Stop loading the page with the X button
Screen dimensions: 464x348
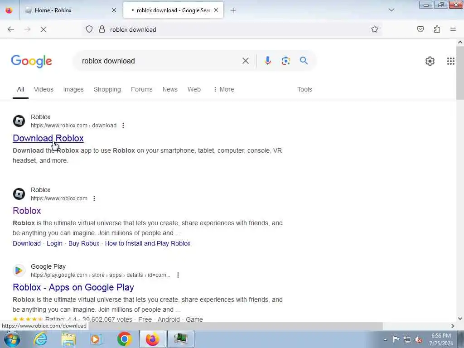coord(43,29)
